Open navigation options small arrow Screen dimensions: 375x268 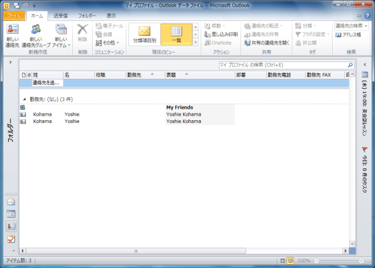point(13,251)
